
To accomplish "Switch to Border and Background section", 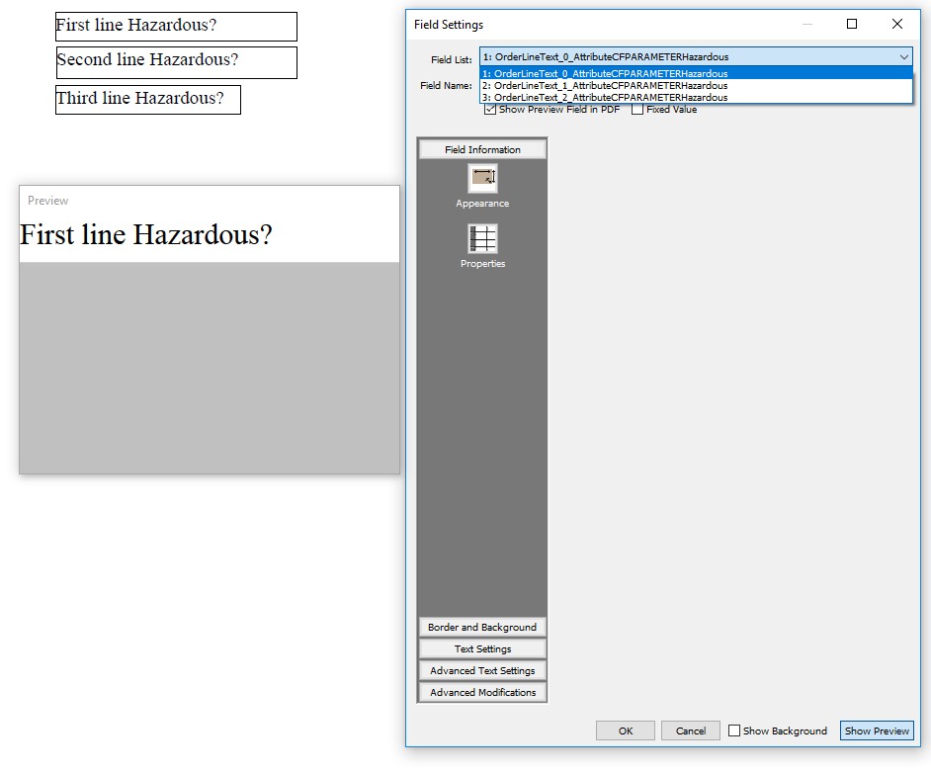I will 482,628.
